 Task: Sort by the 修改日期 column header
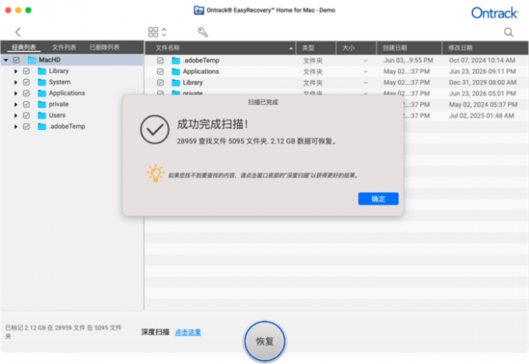485,48
